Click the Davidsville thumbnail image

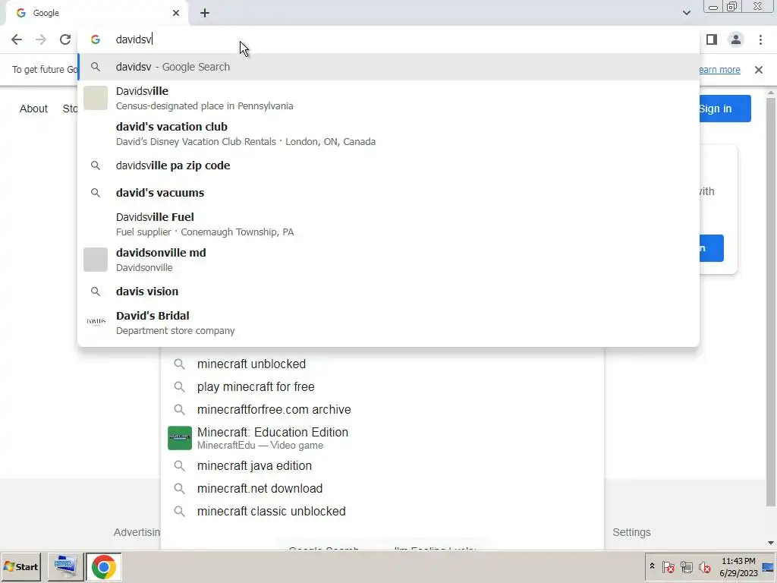click(x=96, y=98)
